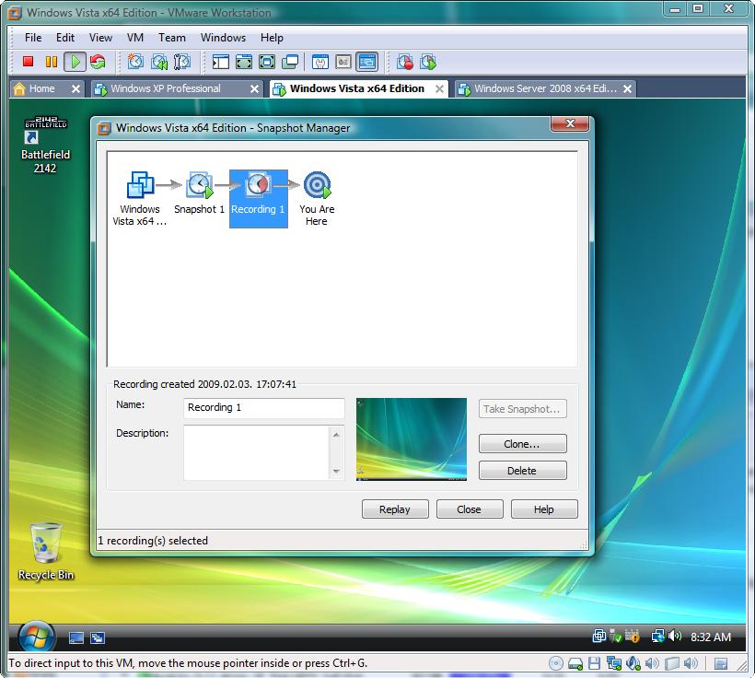The image size is (755, 678).
Task: Click the Help button in Snapshot Manager
Action: (x=544, y=509)
